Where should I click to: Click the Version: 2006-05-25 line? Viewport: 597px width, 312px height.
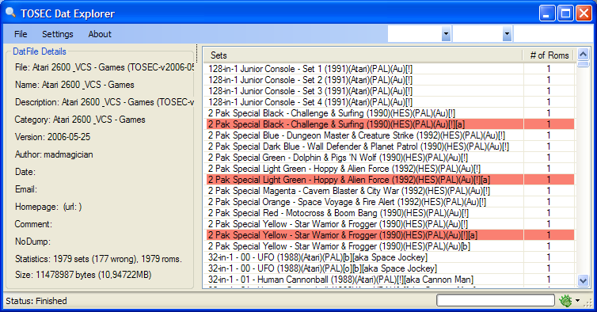click(52, 137)
